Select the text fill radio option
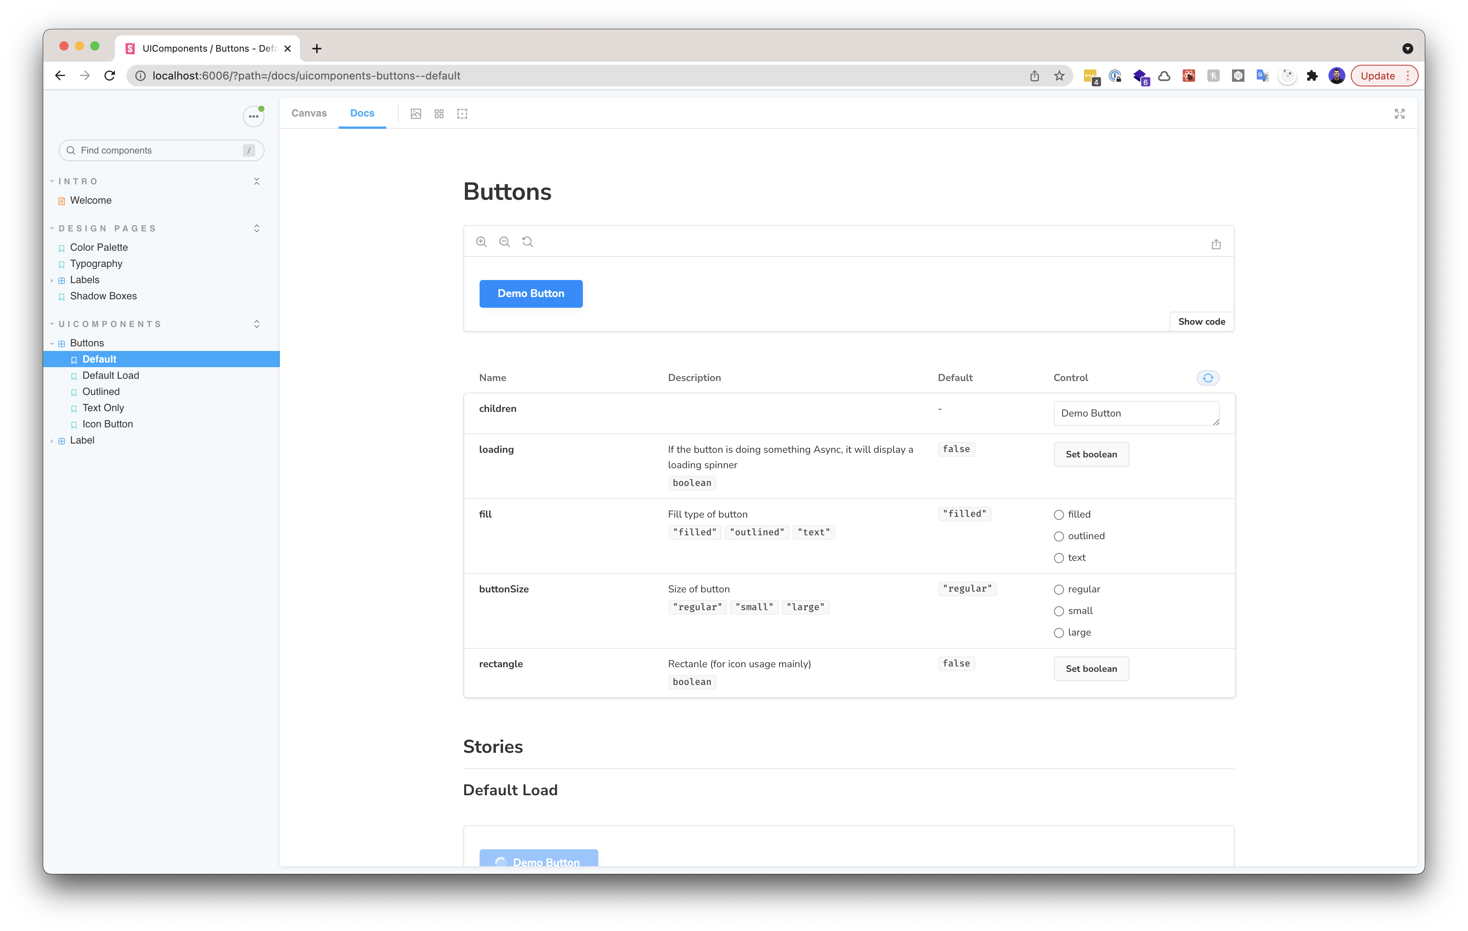 click(x=1059, y=558)
